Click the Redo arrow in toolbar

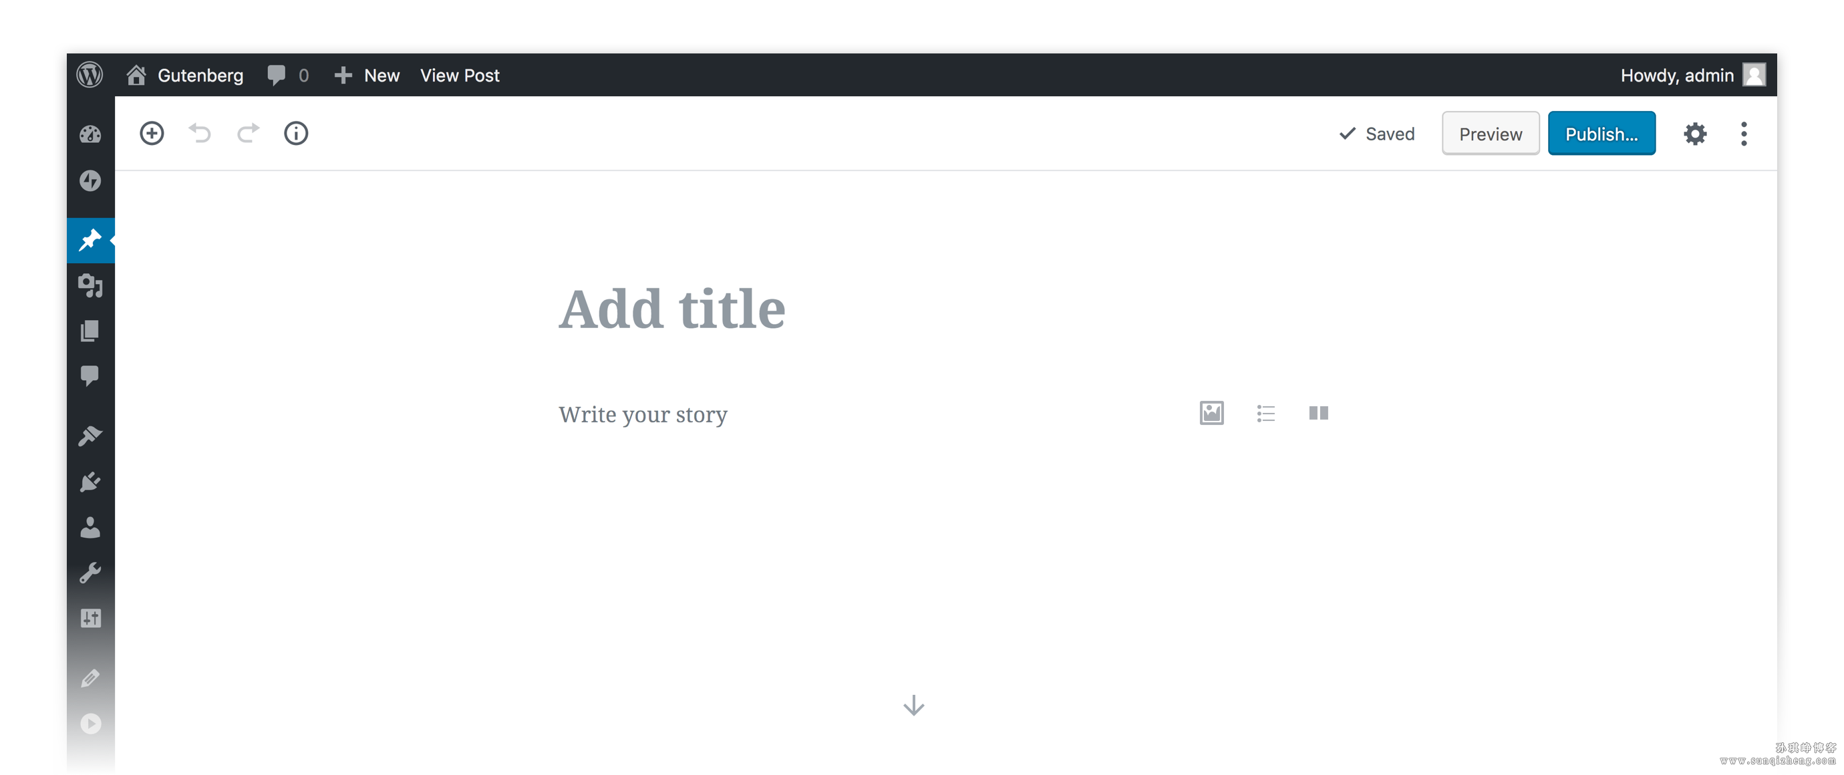(x=248, y=133)
